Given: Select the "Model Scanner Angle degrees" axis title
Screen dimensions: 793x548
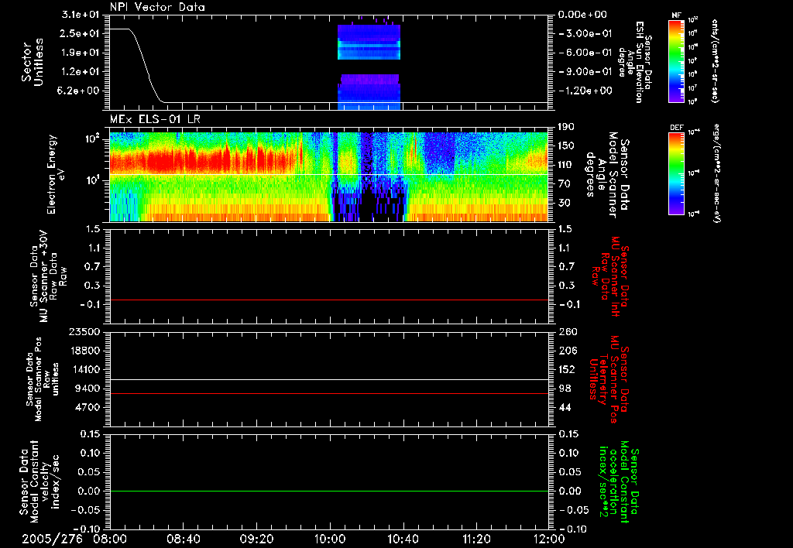Looking at the screenshot, I should coord(607,175).
